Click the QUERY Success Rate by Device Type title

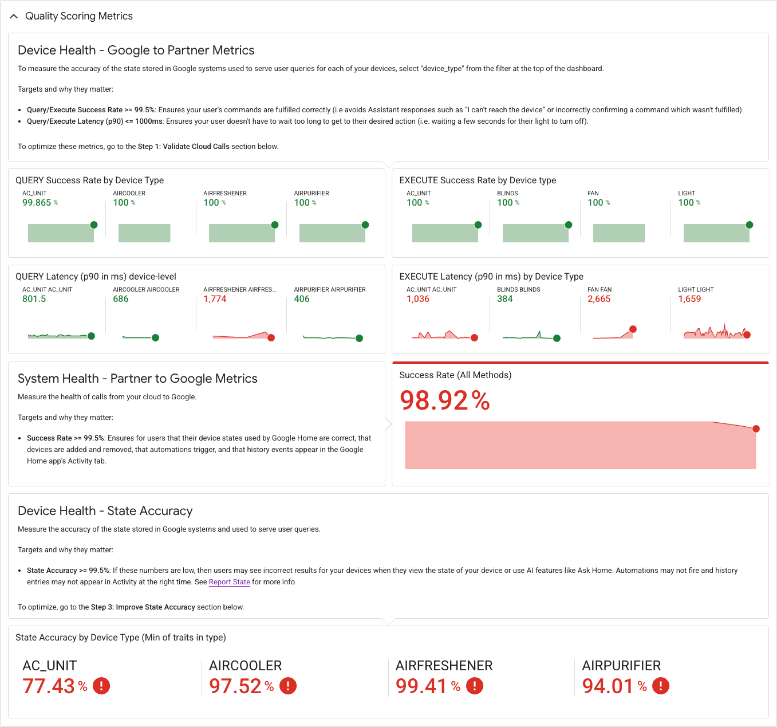pos(90,180)
